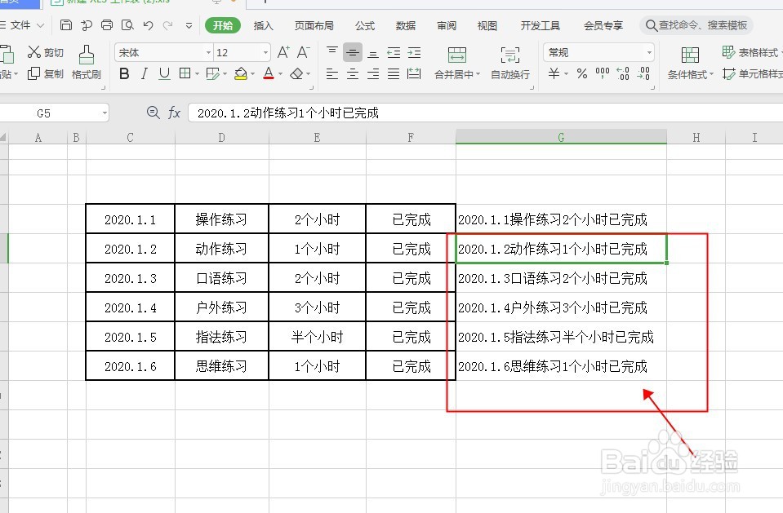Select the center alignment icon
Screen dimensions: 783x513
(351, 73)
